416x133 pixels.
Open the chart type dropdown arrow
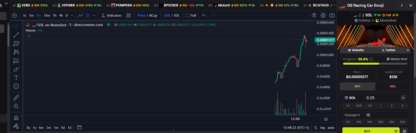click(x=94, y=16)
